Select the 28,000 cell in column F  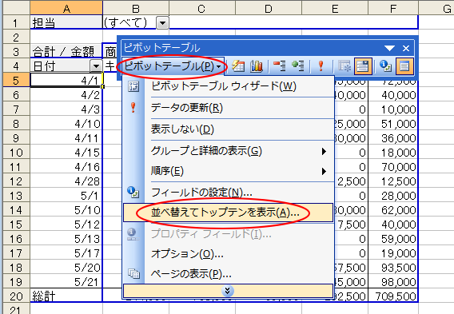coord(393,196)
